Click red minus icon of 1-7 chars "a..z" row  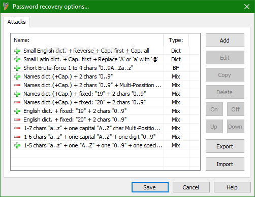click(17, 128)
